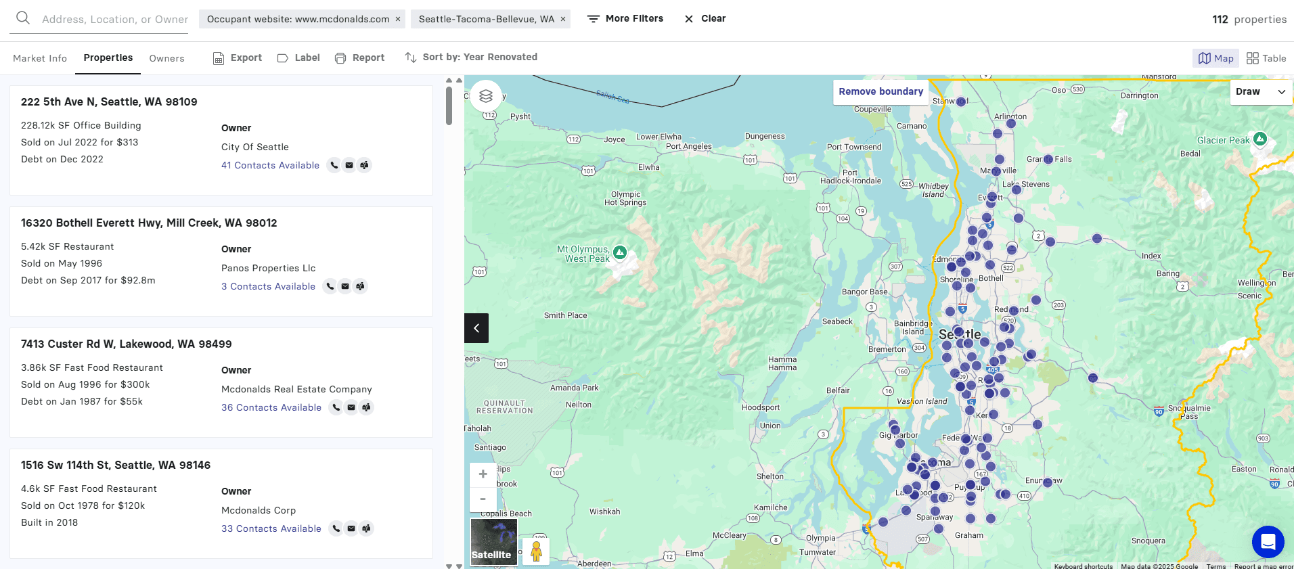
Task: Open 33 Contacts Available link
Action: point(271,528)
